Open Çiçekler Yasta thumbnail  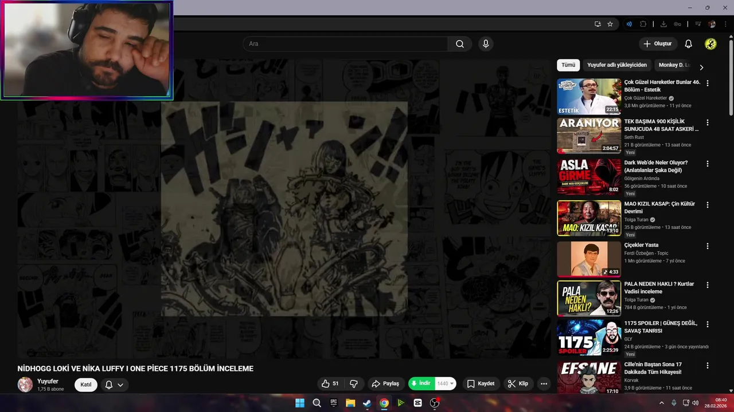[589, 259]
